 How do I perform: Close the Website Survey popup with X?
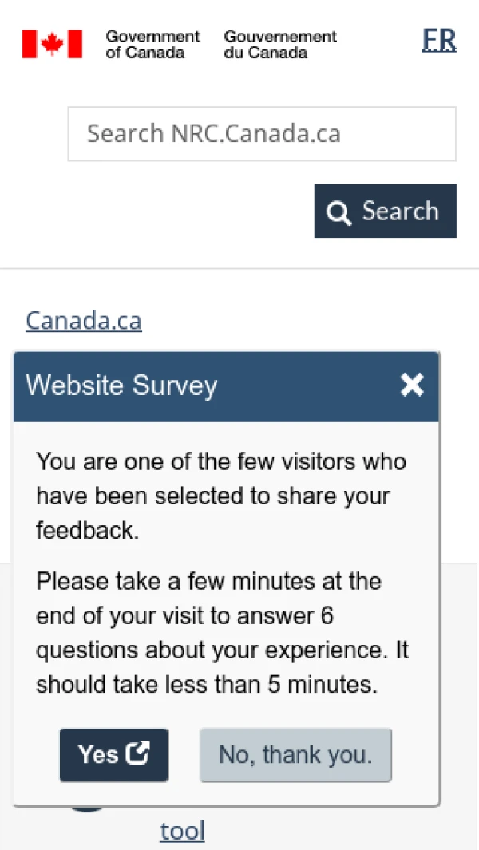tap(412, 385)
